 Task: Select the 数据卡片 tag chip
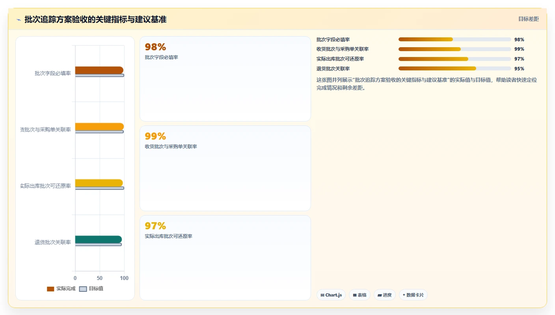point(413,295)
